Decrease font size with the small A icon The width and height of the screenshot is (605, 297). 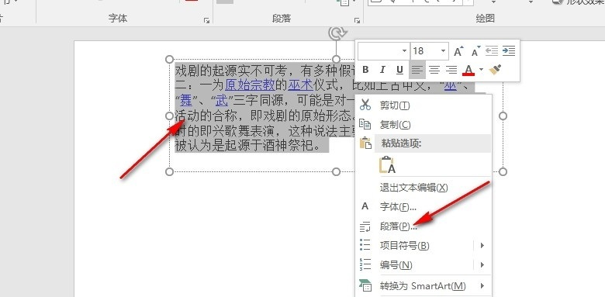475,51
